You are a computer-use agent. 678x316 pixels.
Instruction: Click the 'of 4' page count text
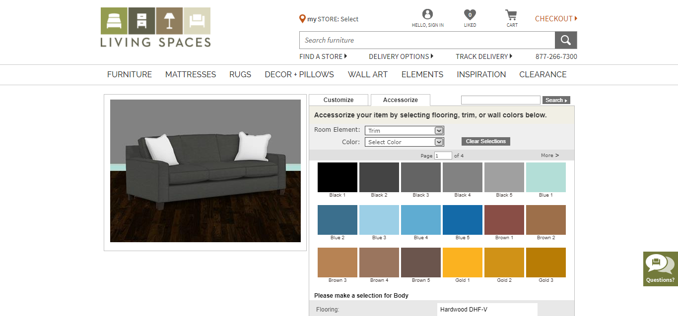[459, 156]
